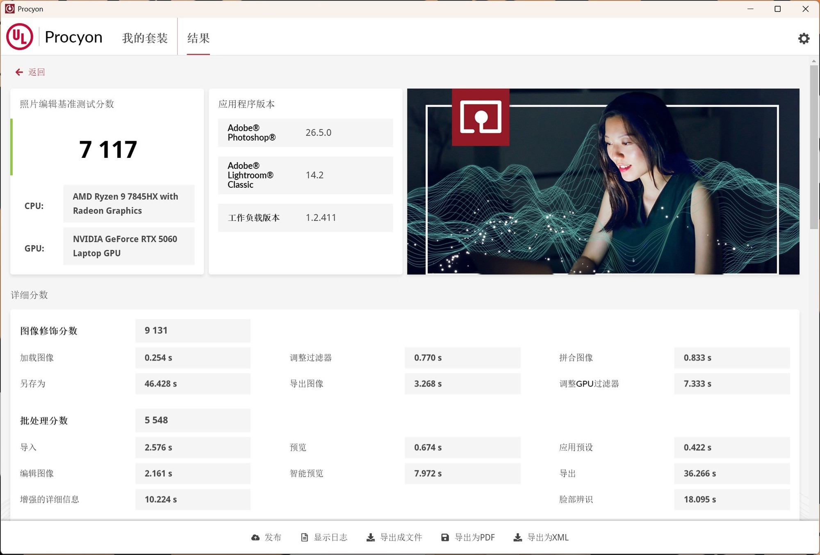This screenshot has width=820, height=555.
Task: Open the settings gear icon
Action: pyautogui.click(x=804, y=38)
